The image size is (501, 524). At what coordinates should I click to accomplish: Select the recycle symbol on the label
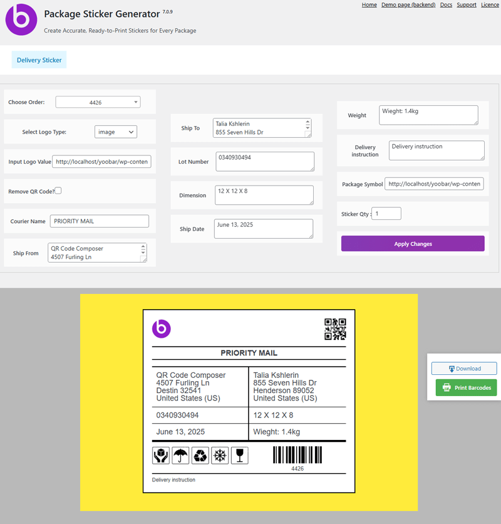200,455
